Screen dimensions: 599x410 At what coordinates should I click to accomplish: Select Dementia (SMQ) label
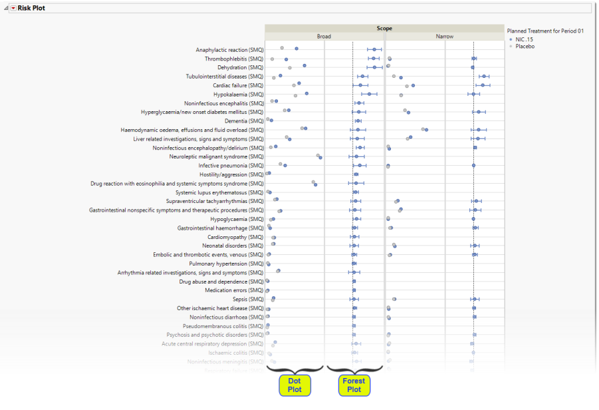pyautogui.click(x=244, y=121)
